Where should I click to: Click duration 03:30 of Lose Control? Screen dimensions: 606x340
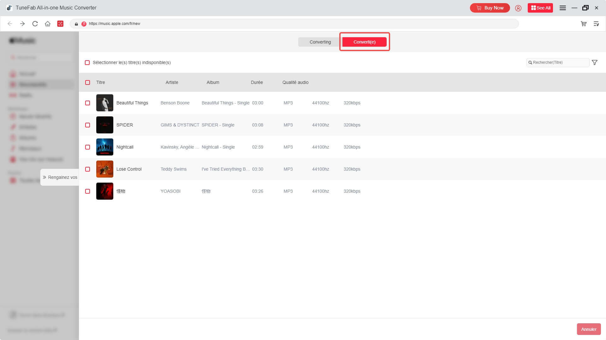pyautogui.click(x=258, y=169)
